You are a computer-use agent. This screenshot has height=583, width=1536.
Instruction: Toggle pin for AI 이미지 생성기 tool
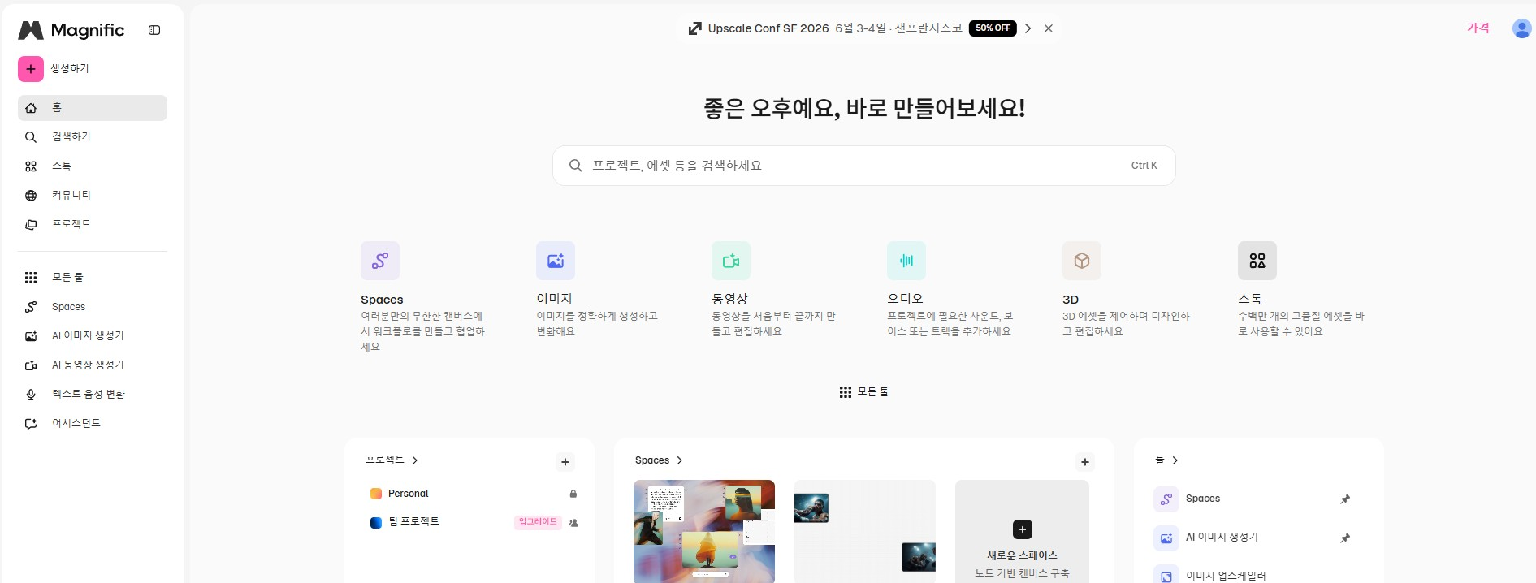(x=1345, y=538)
